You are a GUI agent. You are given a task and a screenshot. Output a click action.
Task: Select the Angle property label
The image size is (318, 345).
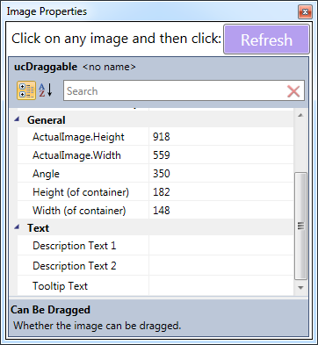46,174
